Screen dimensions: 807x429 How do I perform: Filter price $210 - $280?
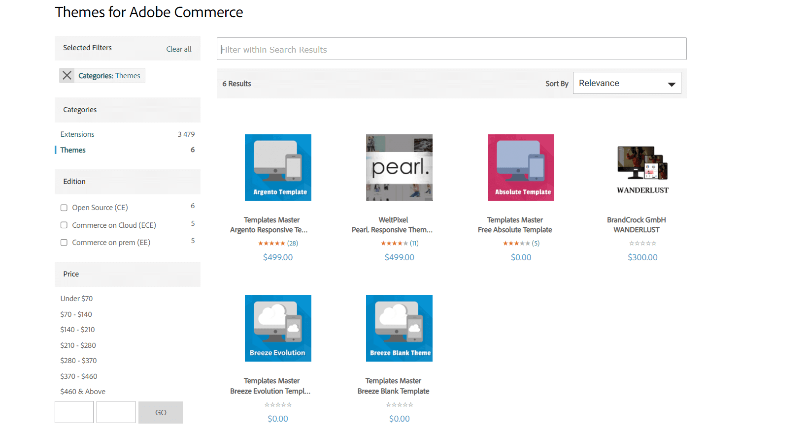tap(78, 345)
